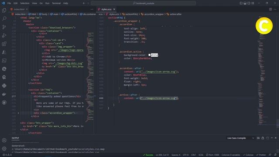Open the Accounts menu icon

pos(4,140)
